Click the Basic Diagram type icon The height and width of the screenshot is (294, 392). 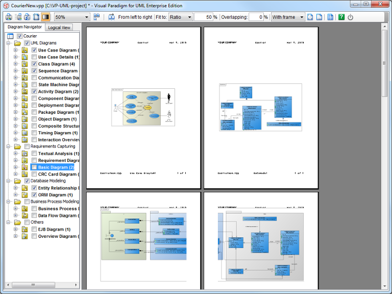tap(24, 167)
